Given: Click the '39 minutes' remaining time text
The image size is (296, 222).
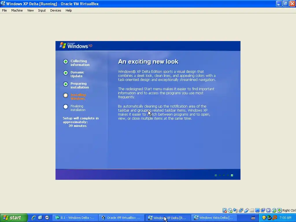Looking at the screenshot, I should [x=77, y=126].
